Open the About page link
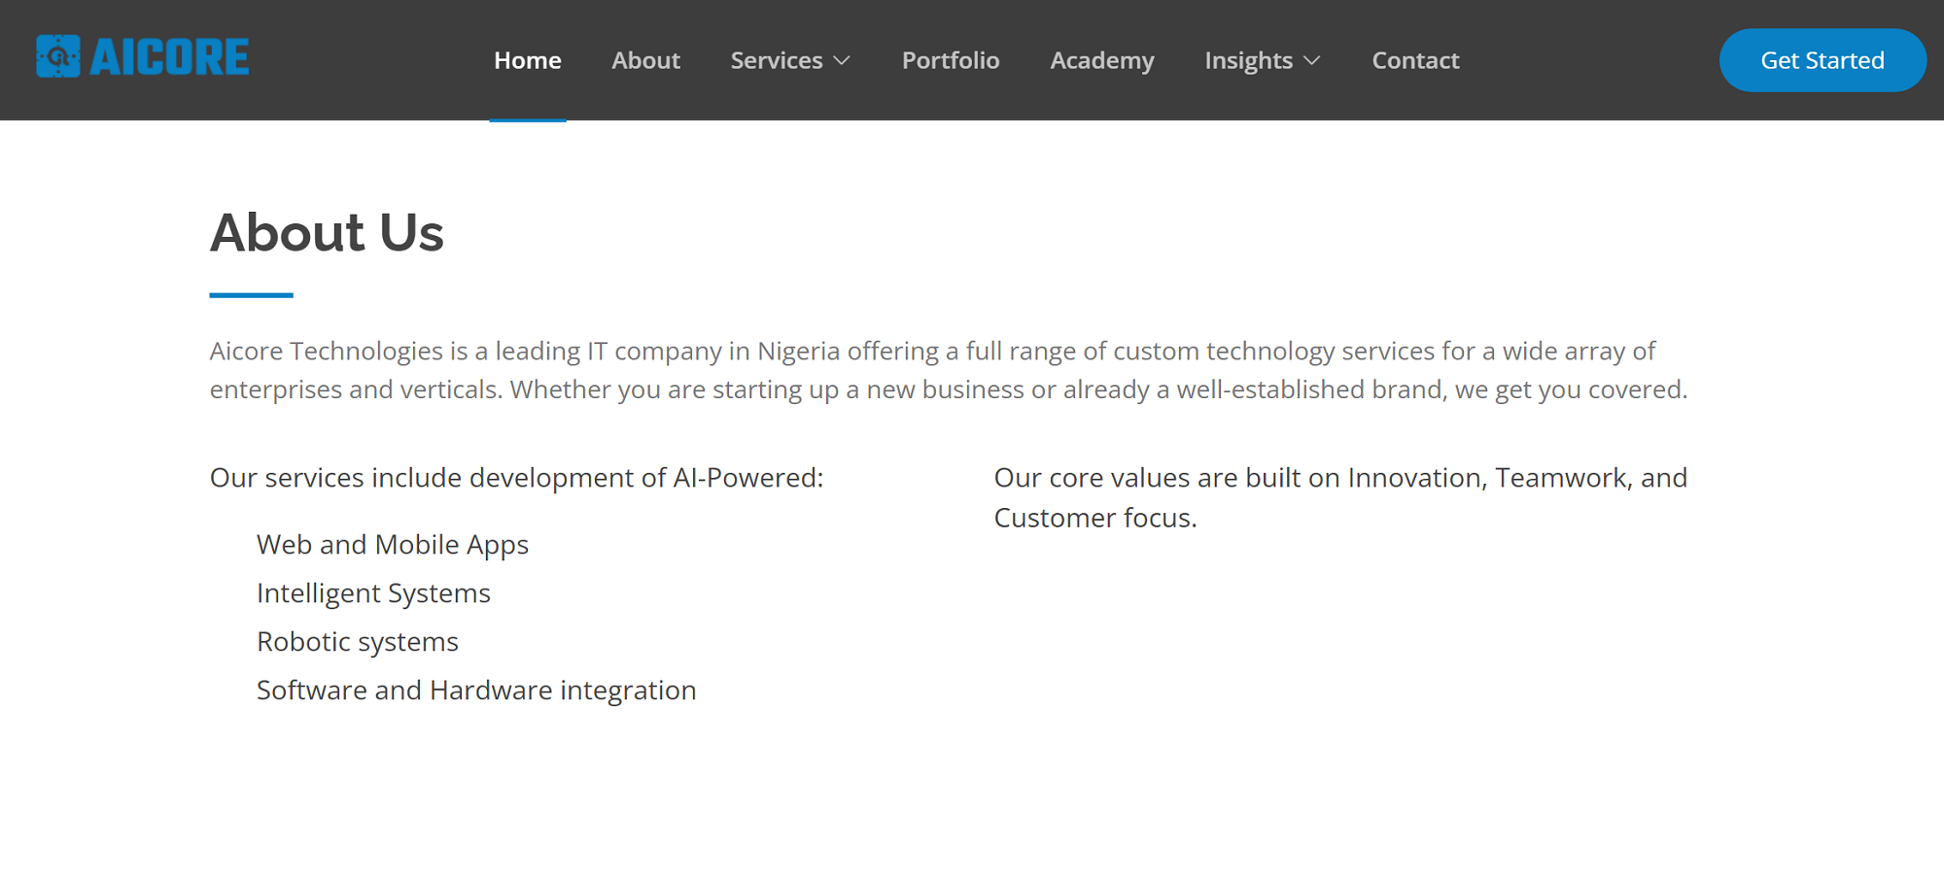Viewport: 1944px width, 878px height. tap(645, 60)
